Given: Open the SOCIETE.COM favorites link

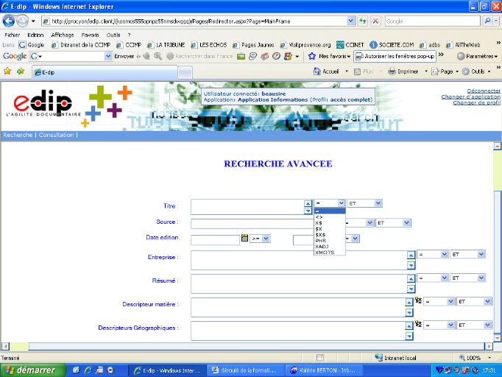Looking at the screenshot, I should (x=392, y=45).
